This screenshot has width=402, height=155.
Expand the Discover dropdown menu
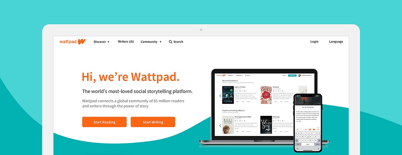(x=102, y=42)
